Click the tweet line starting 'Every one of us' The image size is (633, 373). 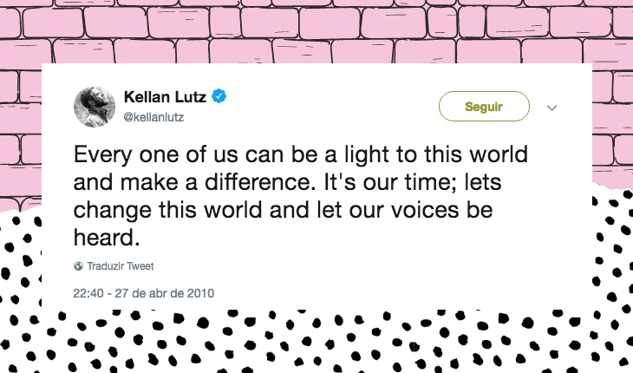pyautogui.click(x=301, y=154)
